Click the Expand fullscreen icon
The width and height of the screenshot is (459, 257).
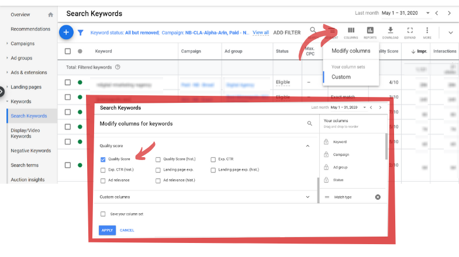click(x=409, y=32)
